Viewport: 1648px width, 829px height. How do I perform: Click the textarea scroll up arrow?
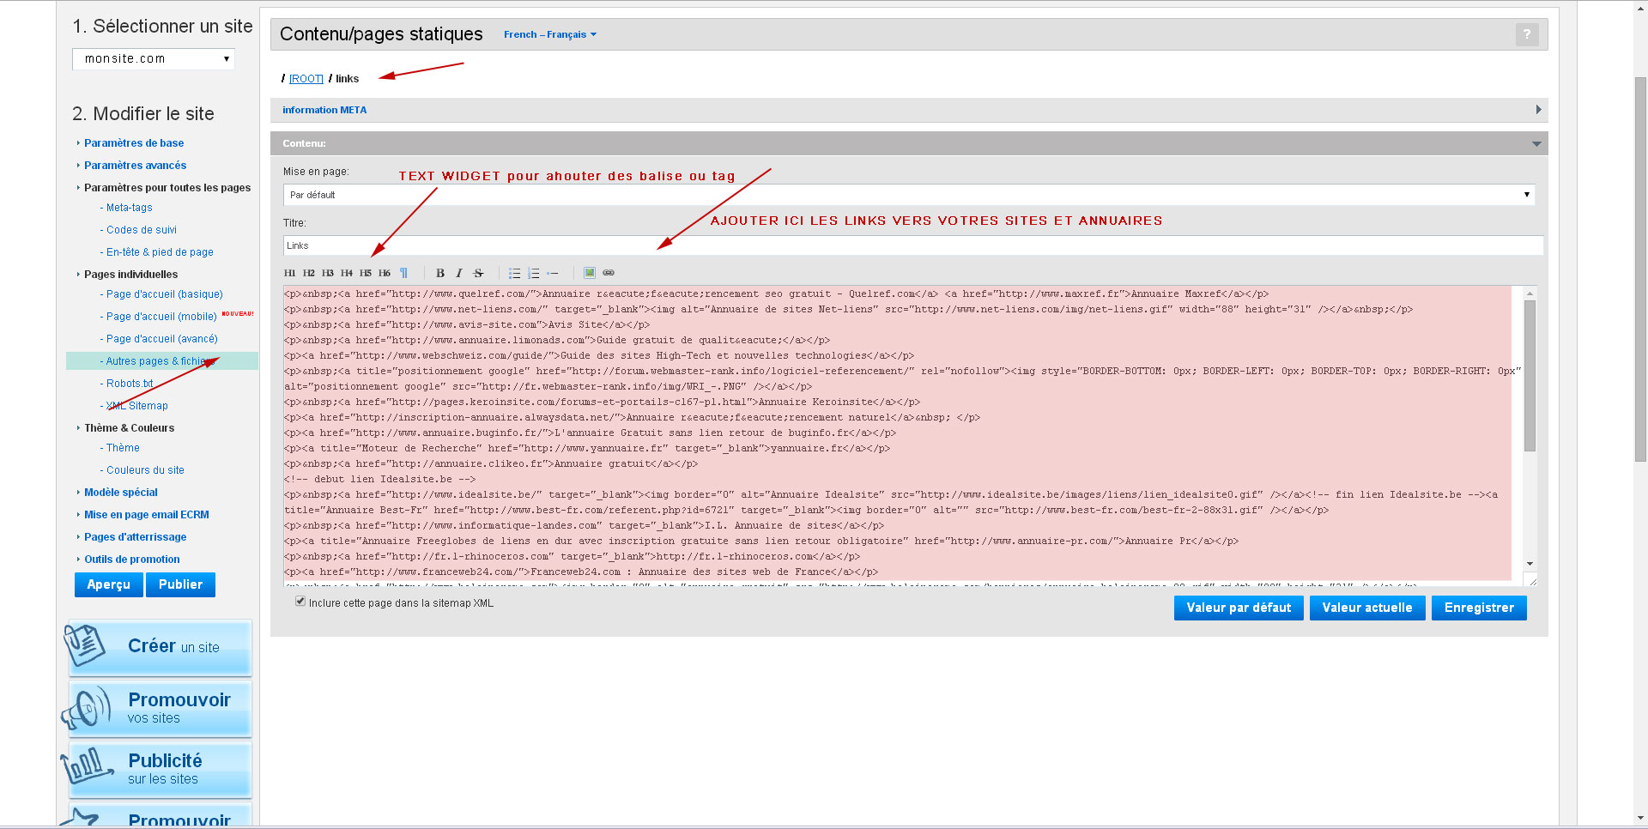(1530, 293)
